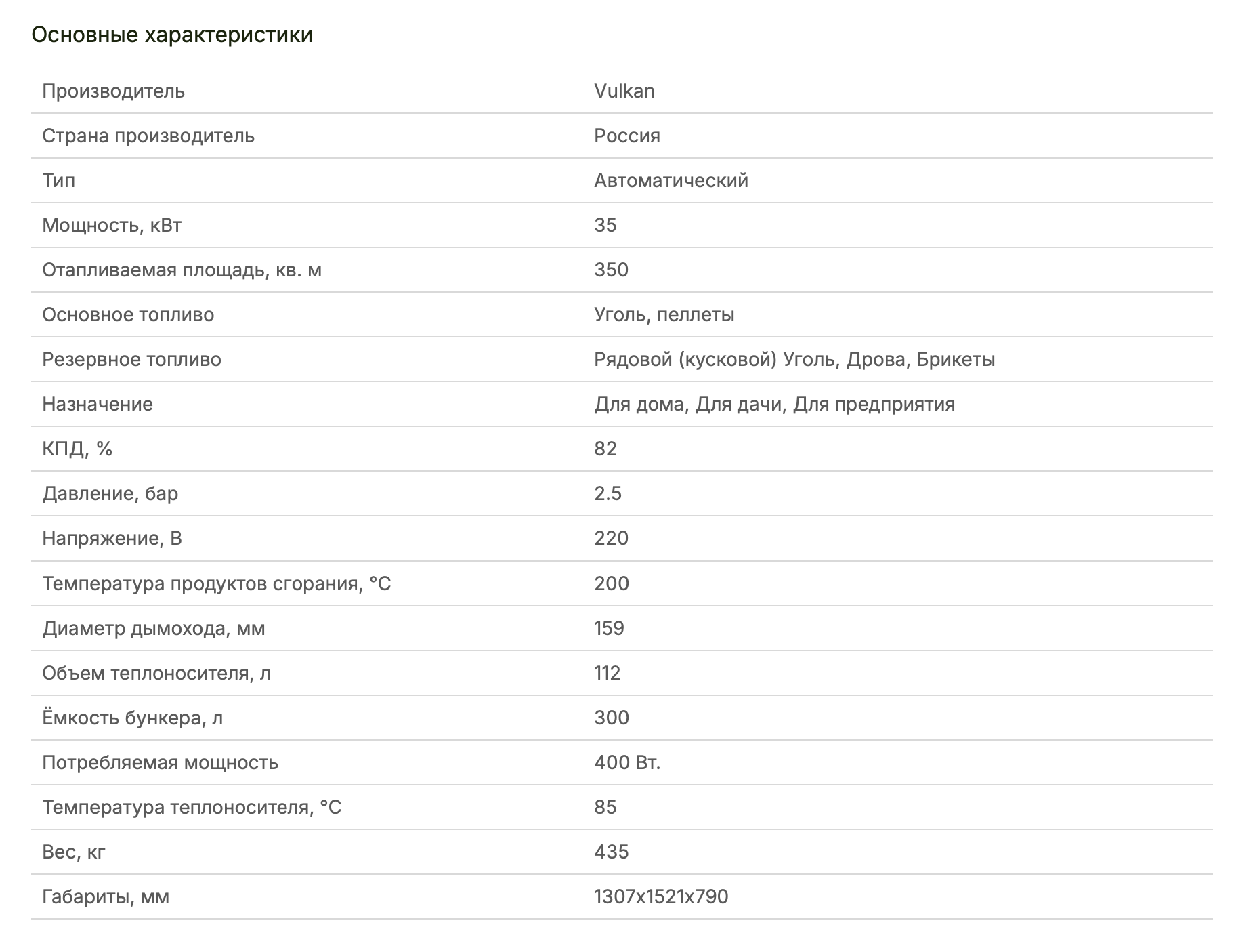Click the 'КПД, %' label
Image resolution: width=1234 pixels, height=950 pixels.
tap(77, 449)
